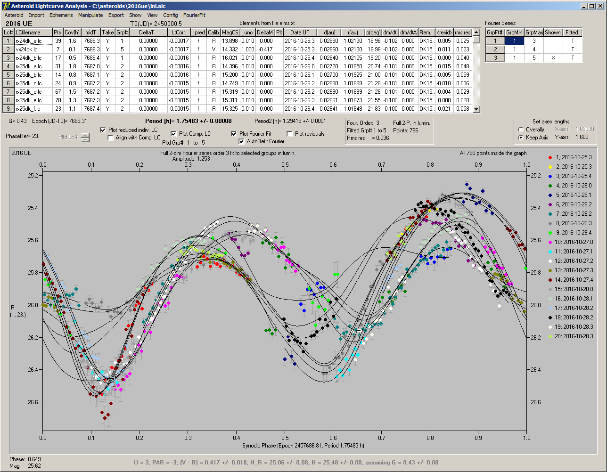The width and height of the screenshot is (607, 472).
Task: Click the LCfilename column header
Action: (x=33, y=33)
